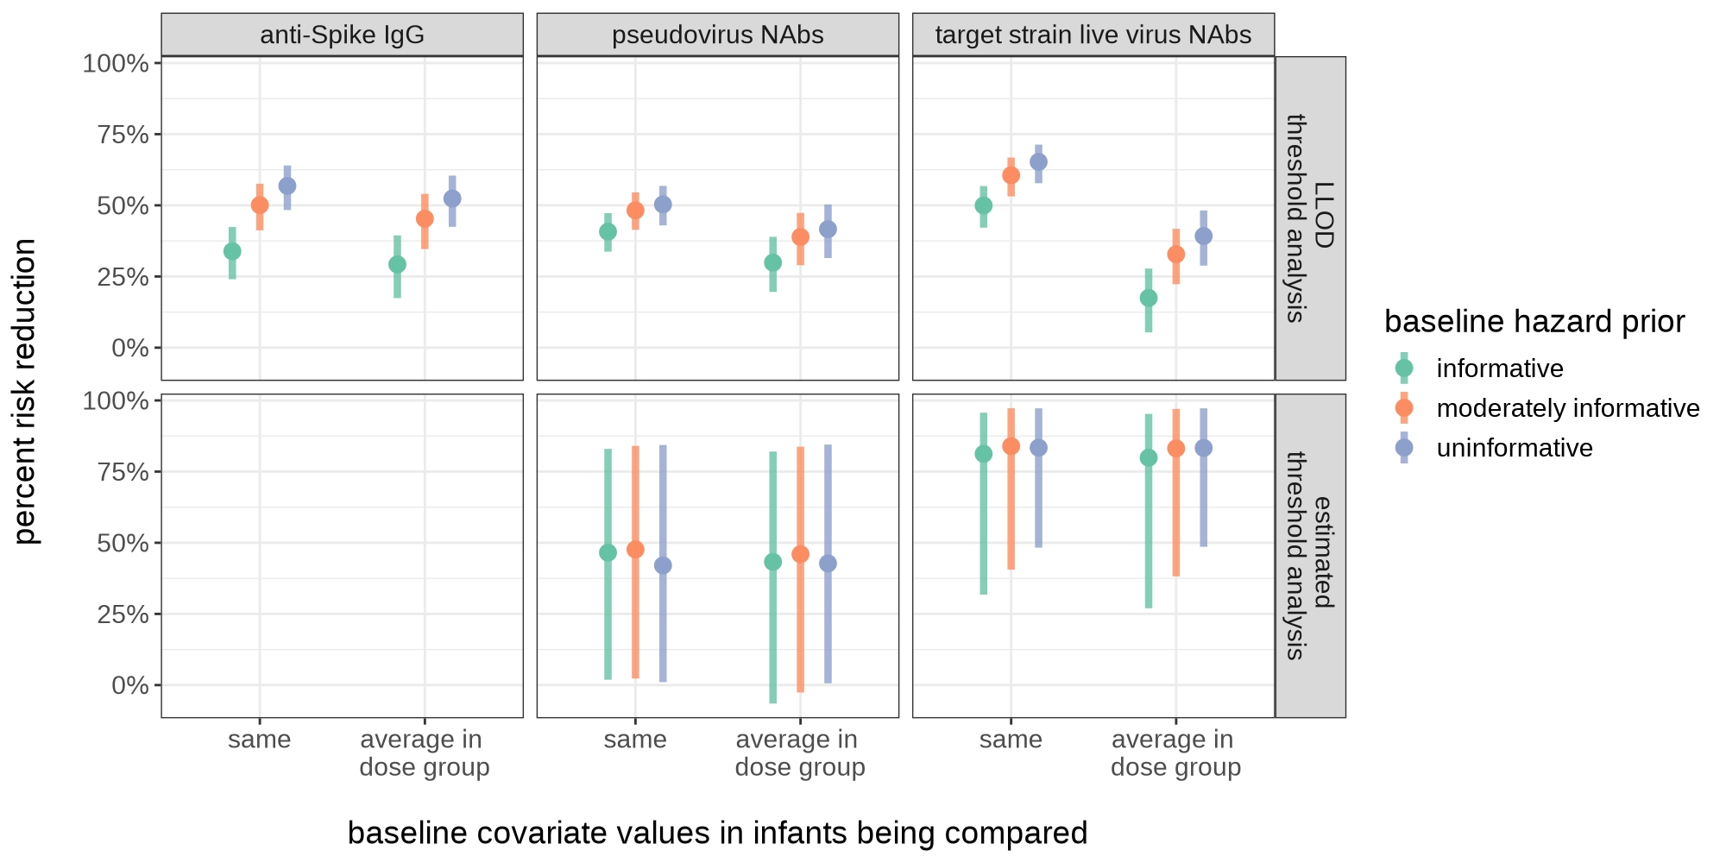The image size is (1726, 863).
Task: Select the target strain live virus NAbs header
Action: pos(1093,35)
